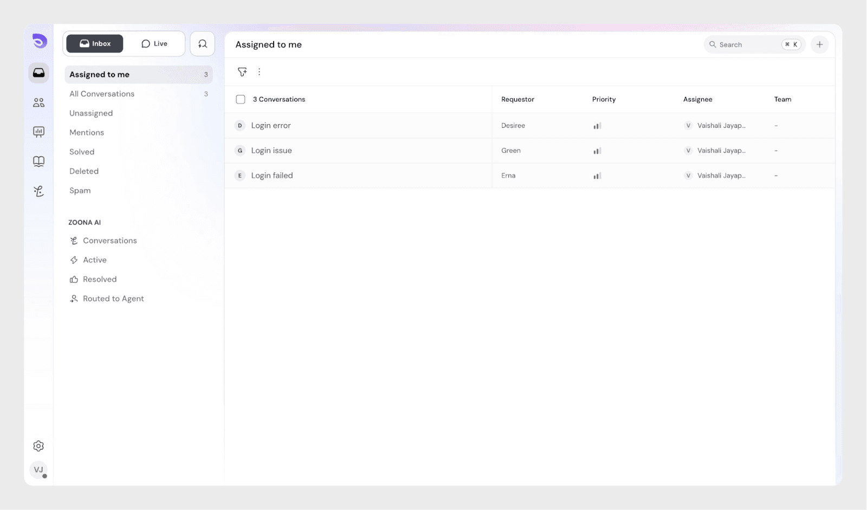Open the contacts icon in left sidebar

(x=38, y=102)
